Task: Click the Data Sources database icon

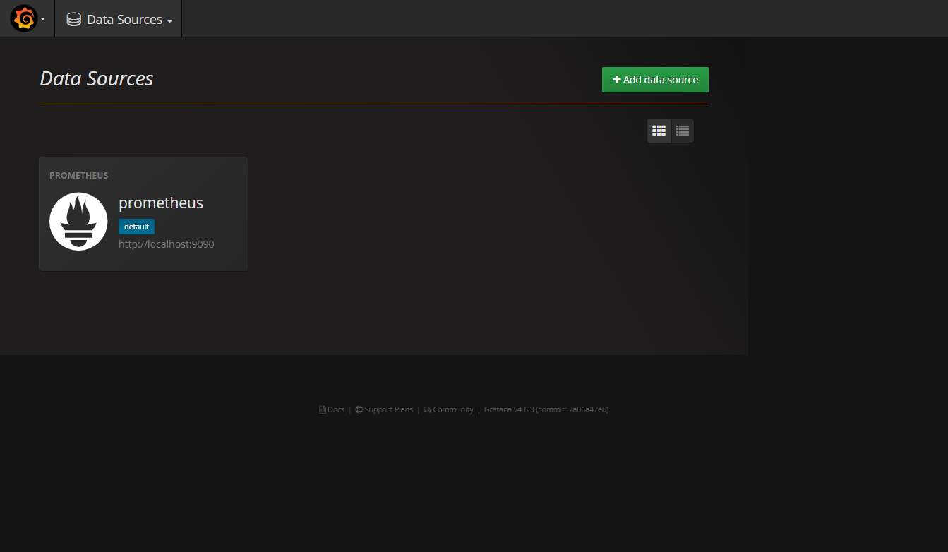Action: click(73, 20)
